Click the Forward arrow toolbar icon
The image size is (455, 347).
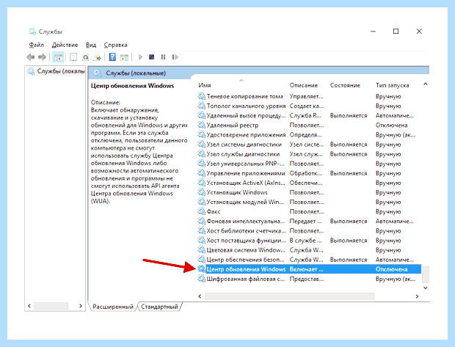[x=42, y=57]
